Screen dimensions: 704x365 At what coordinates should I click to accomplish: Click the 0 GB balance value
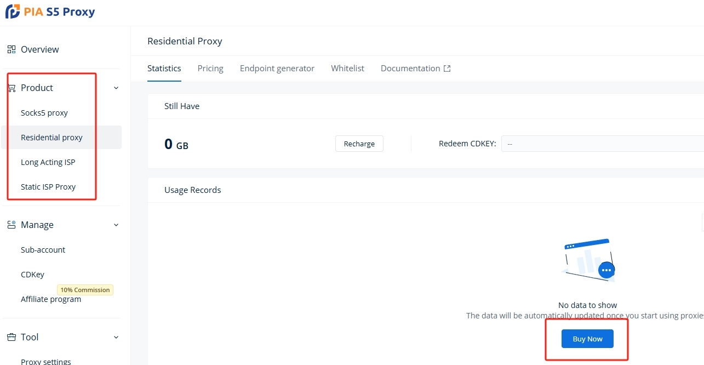176,145
